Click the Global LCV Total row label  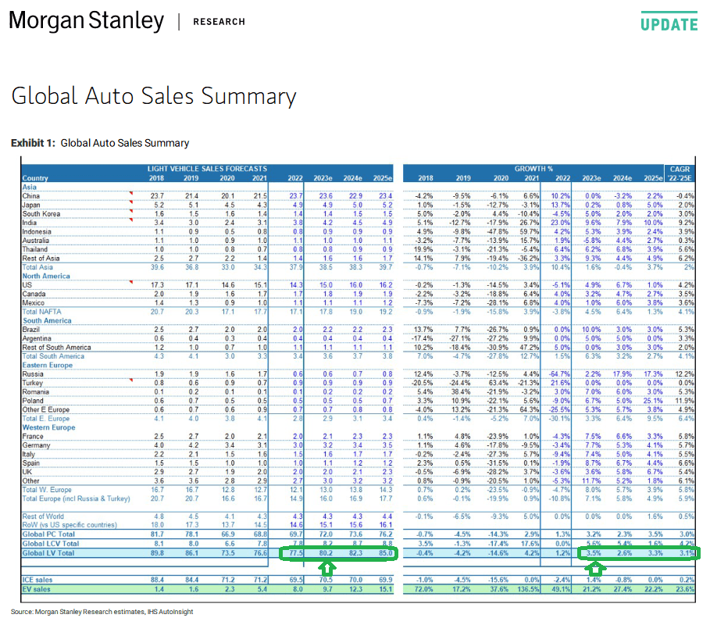[x=51, y=544]
